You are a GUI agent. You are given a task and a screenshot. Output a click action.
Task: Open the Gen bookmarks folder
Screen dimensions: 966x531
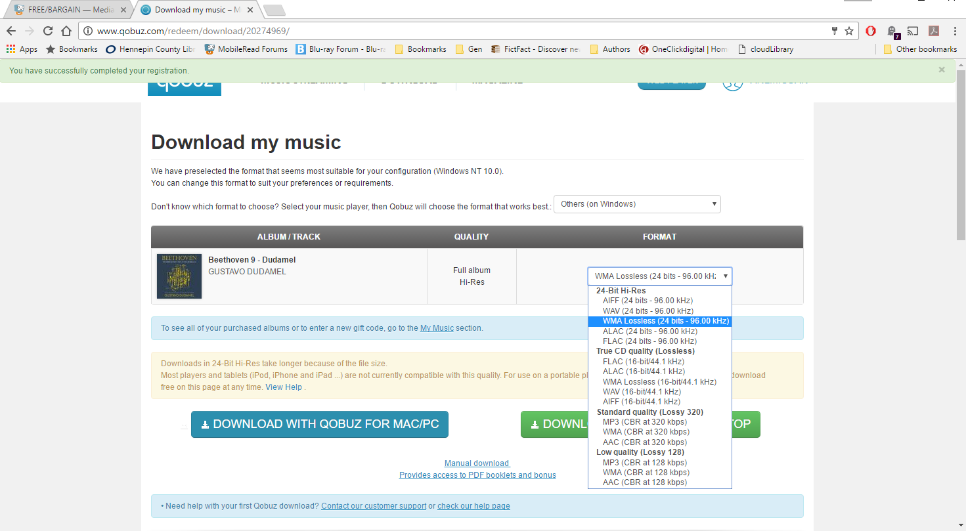pyautogui.click(x=469, y=49)
